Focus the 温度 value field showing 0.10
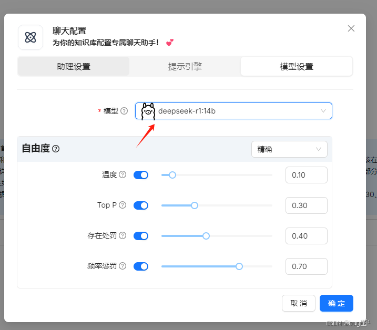Viewport: 377px width, 330px height. pos(307,175)
